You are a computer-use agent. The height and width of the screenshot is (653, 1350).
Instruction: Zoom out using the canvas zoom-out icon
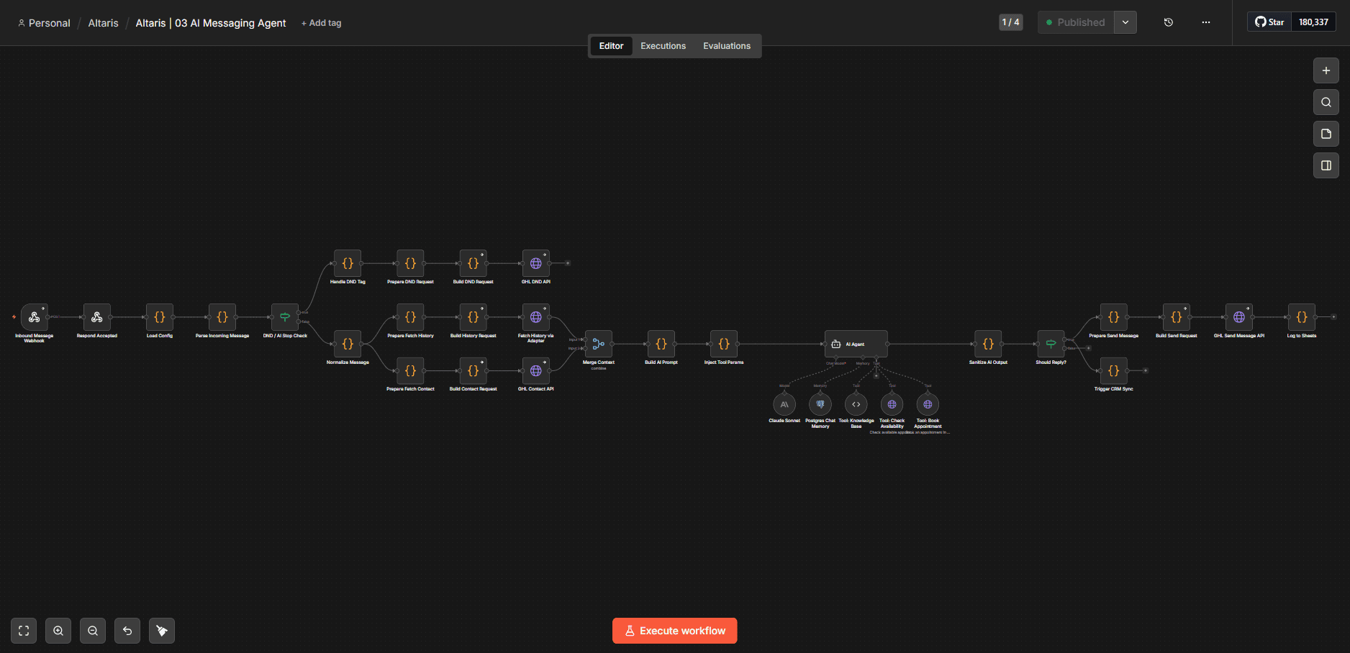[x=93, y=631]
